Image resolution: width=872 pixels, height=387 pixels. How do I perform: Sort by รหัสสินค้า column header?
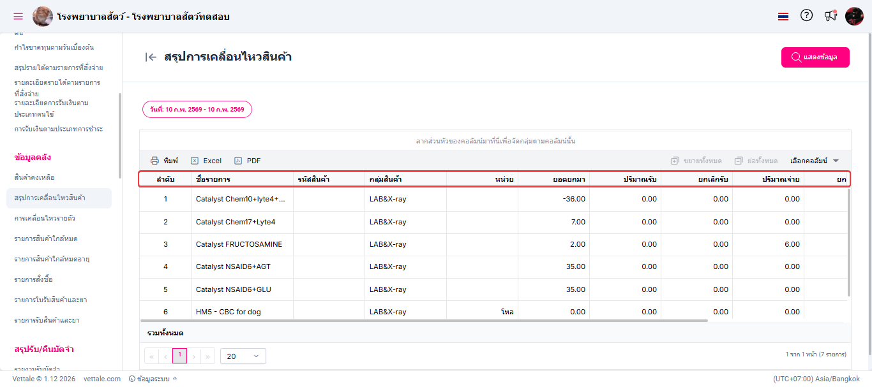pos(329,180)
